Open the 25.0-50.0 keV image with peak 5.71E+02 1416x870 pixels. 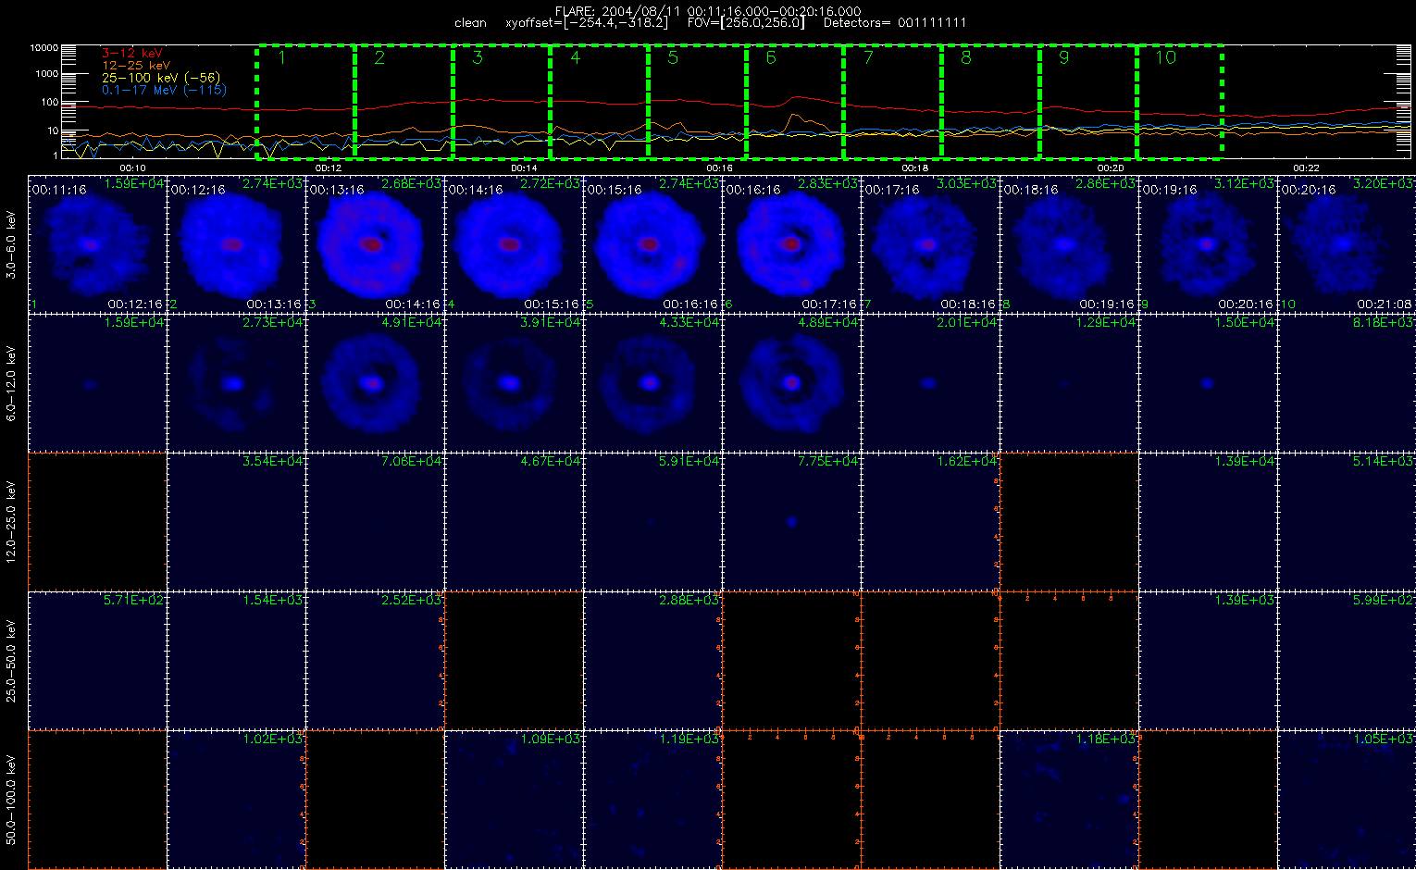point(97,661)
